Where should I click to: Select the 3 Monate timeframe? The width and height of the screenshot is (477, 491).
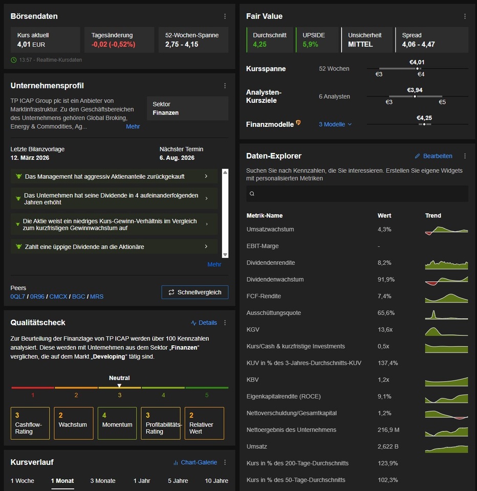click(103, 481)
